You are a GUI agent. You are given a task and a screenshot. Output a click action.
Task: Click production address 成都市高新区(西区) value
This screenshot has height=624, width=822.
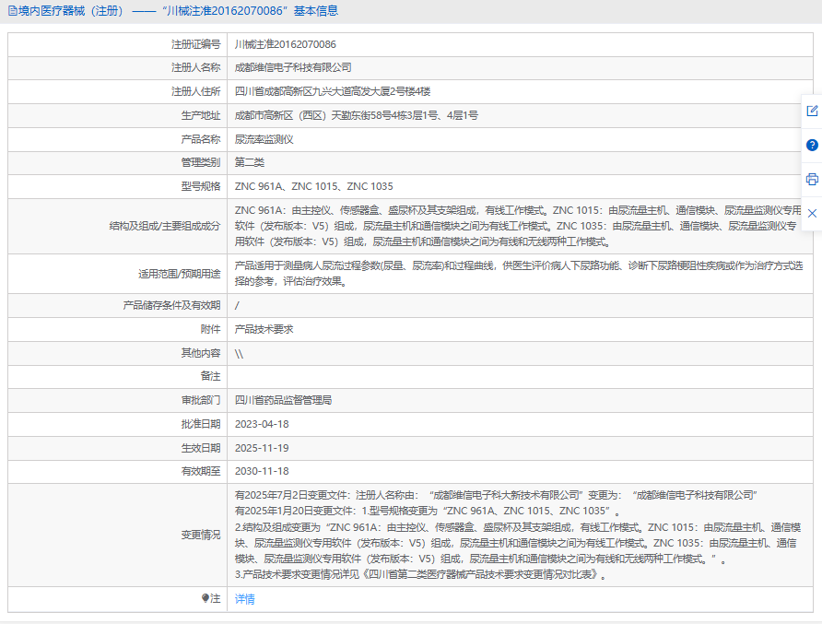(x=356, y=115)
